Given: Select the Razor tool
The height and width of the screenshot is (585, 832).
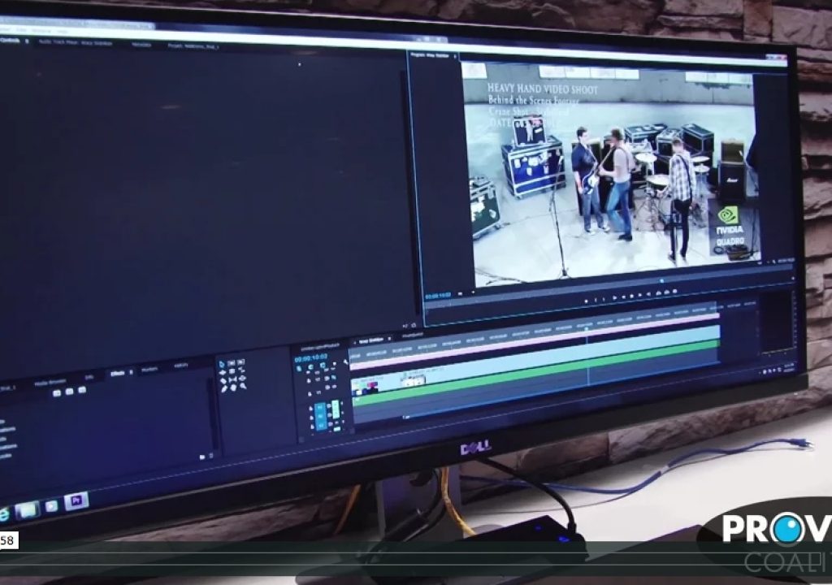Looking at the screenshot, I should (x=223, y=381).
